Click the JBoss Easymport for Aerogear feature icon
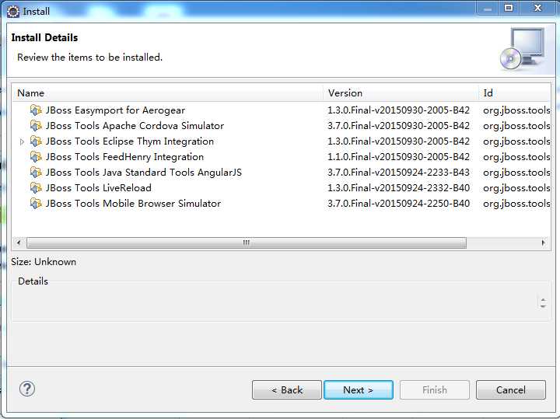 36,110
